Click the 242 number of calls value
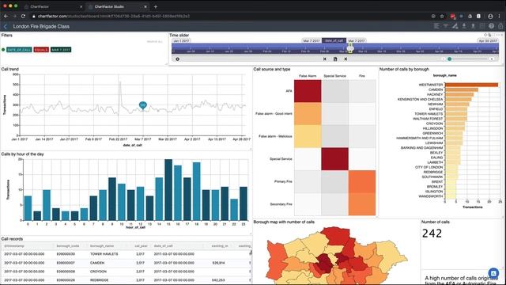 (432, 234)
